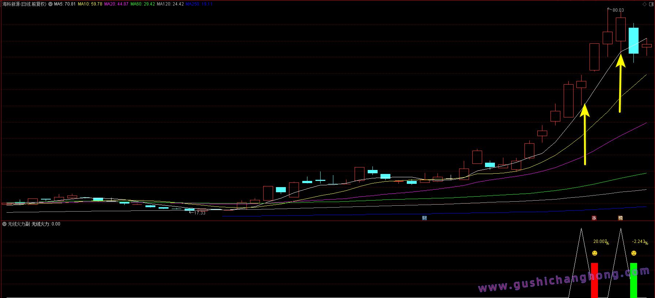Screen dimensions: 655x298
Task: Select the large cyan candlestick near the peak
Action: [633, 40]
